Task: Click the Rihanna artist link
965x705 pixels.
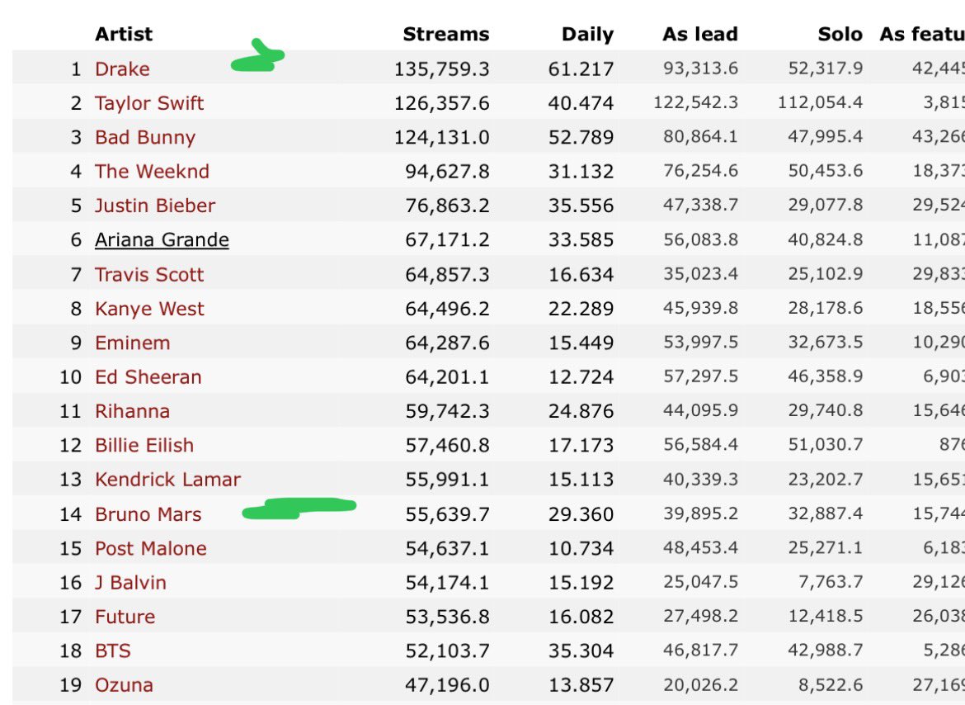Action: [132, 410]
